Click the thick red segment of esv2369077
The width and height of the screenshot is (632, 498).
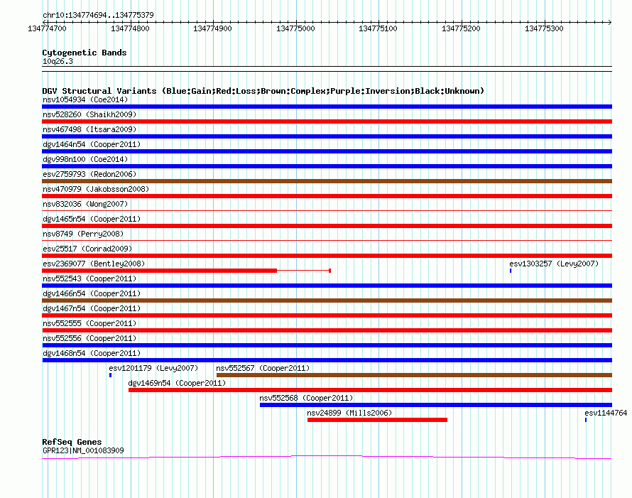160,271
